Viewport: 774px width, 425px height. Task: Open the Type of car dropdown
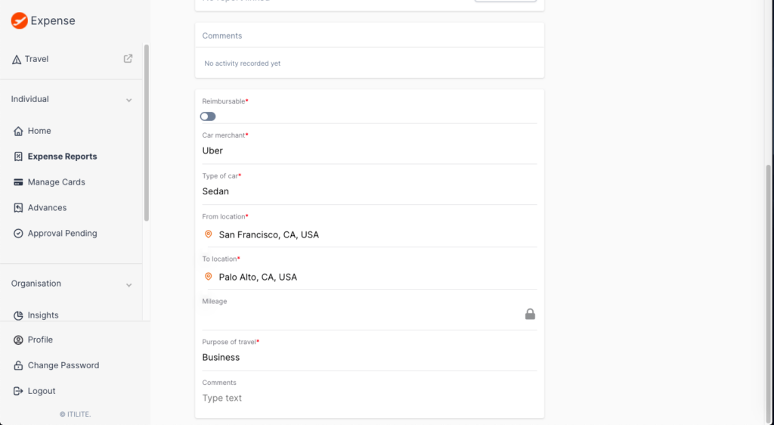point(369,191)
